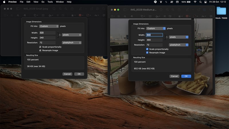The height and width of the screenshot is (129, 229).
Task: Expand the pixels/inch dropdown in right dialog
Action: 179,45
